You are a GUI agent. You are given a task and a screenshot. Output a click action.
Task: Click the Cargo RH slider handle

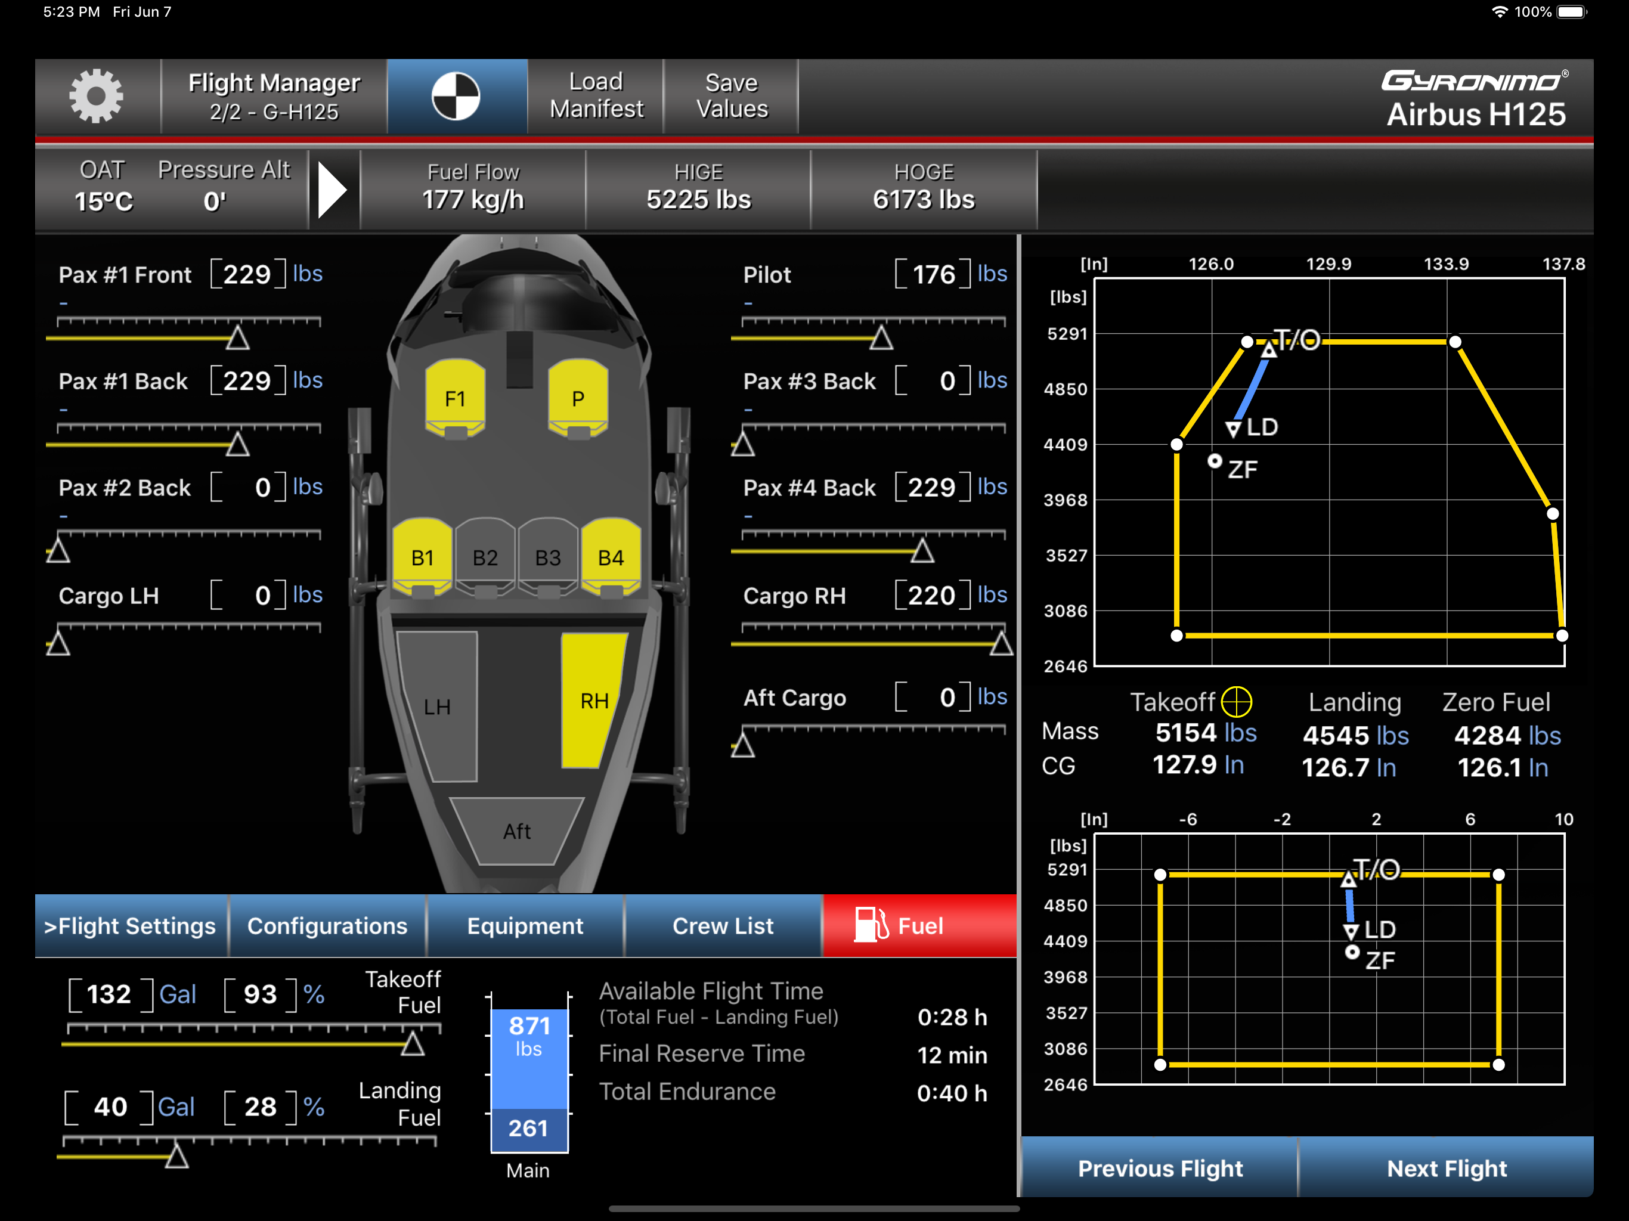tap(1001, 644)
